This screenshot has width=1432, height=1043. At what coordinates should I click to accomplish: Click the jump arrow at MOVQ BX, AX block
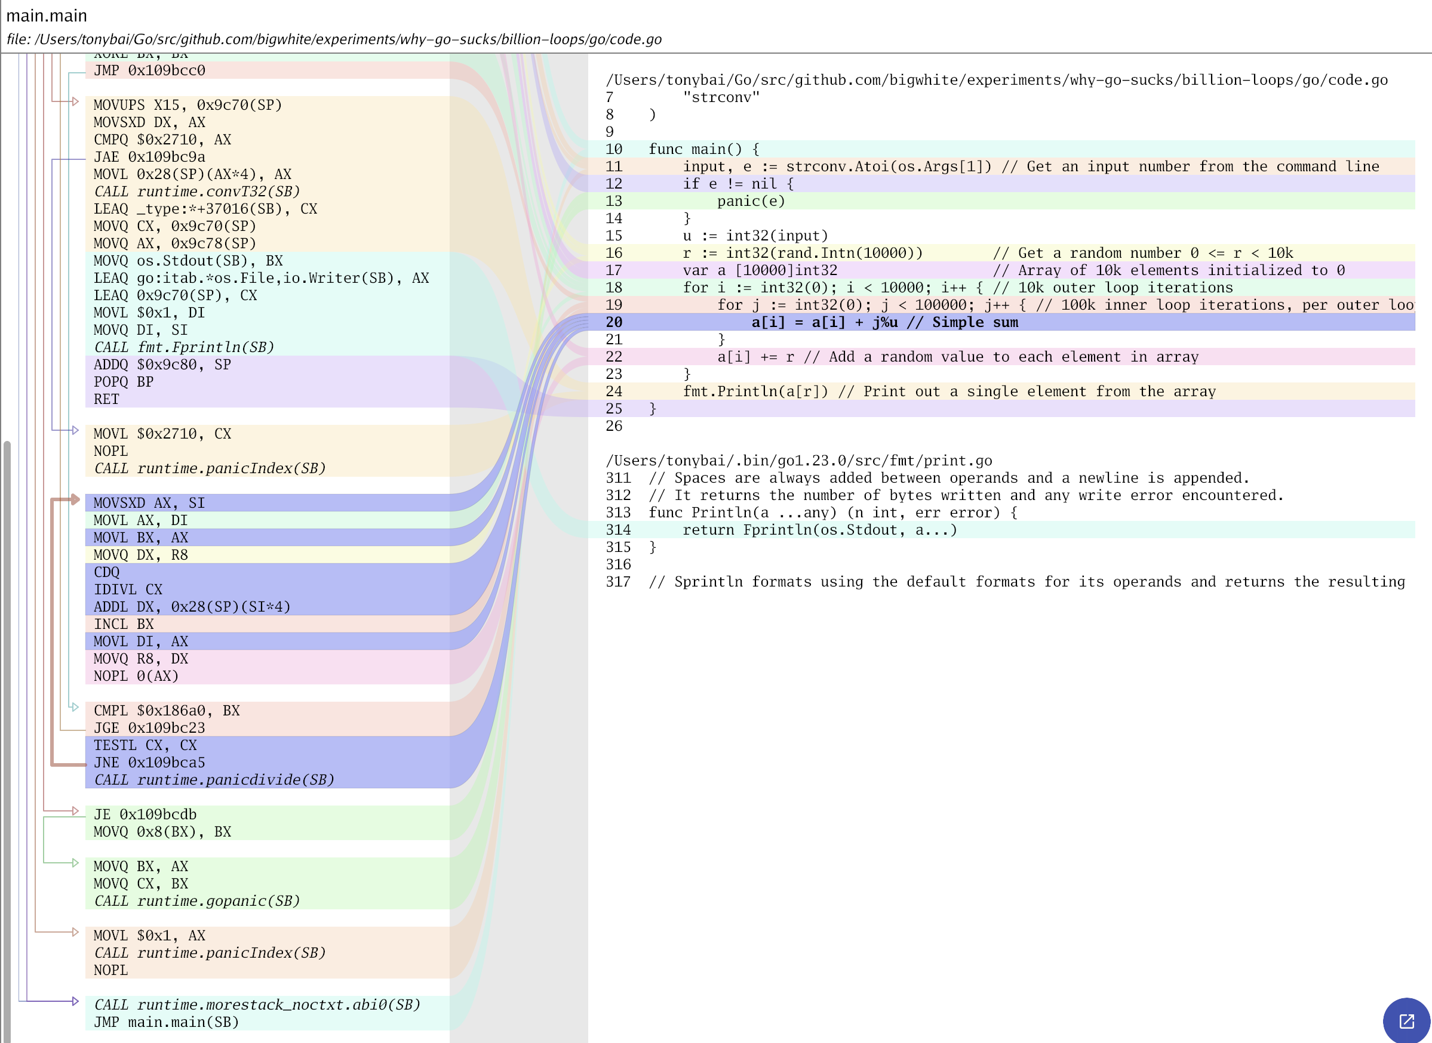pos(75,863)
